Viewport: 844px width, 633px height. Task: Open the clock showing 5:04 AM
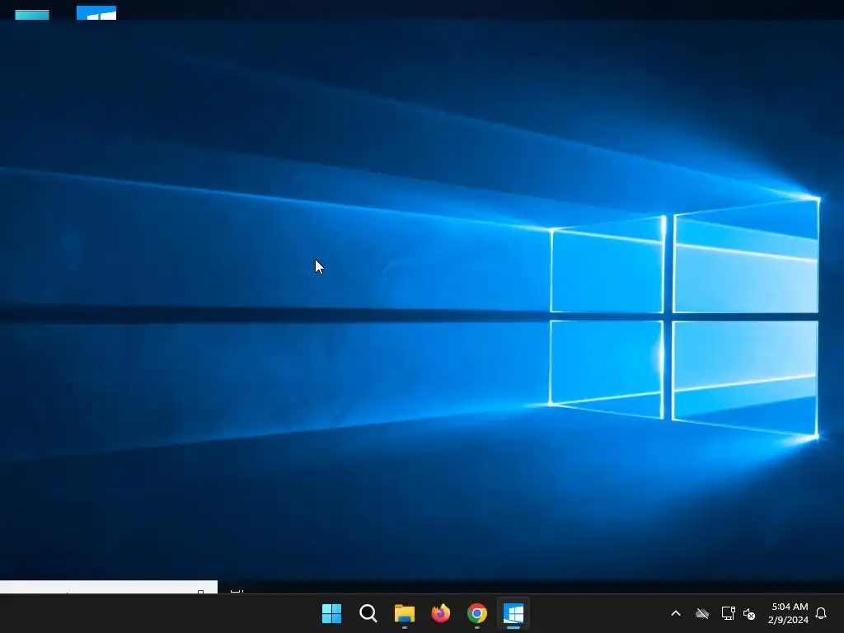[789, 613]
